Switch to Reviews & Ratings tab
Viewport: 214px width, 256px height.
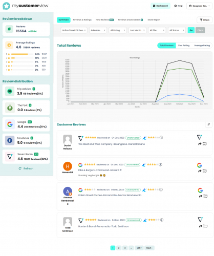point(82,20)
